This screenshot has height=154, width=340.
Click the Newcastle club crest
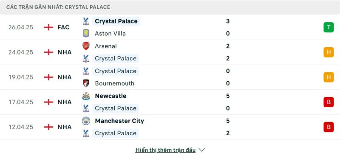[x=86, y=96]
